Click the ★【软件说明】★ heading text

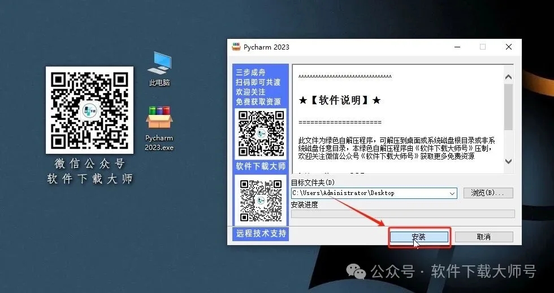coord(340,100)
